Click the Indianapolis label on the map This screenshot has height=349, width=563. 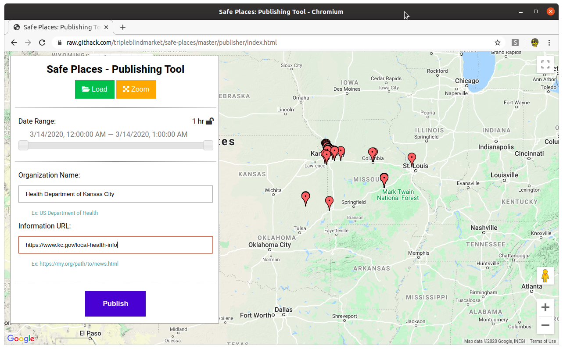496,147
